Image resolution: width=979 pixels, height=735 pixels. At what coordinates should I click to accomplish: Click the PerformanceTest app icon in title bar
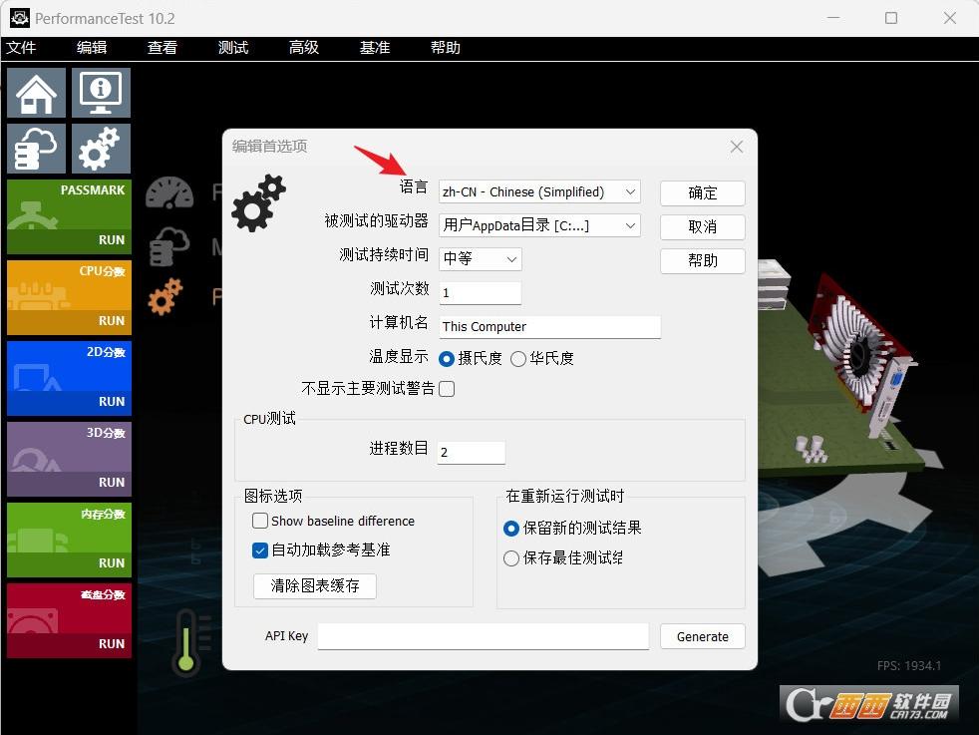19,18
